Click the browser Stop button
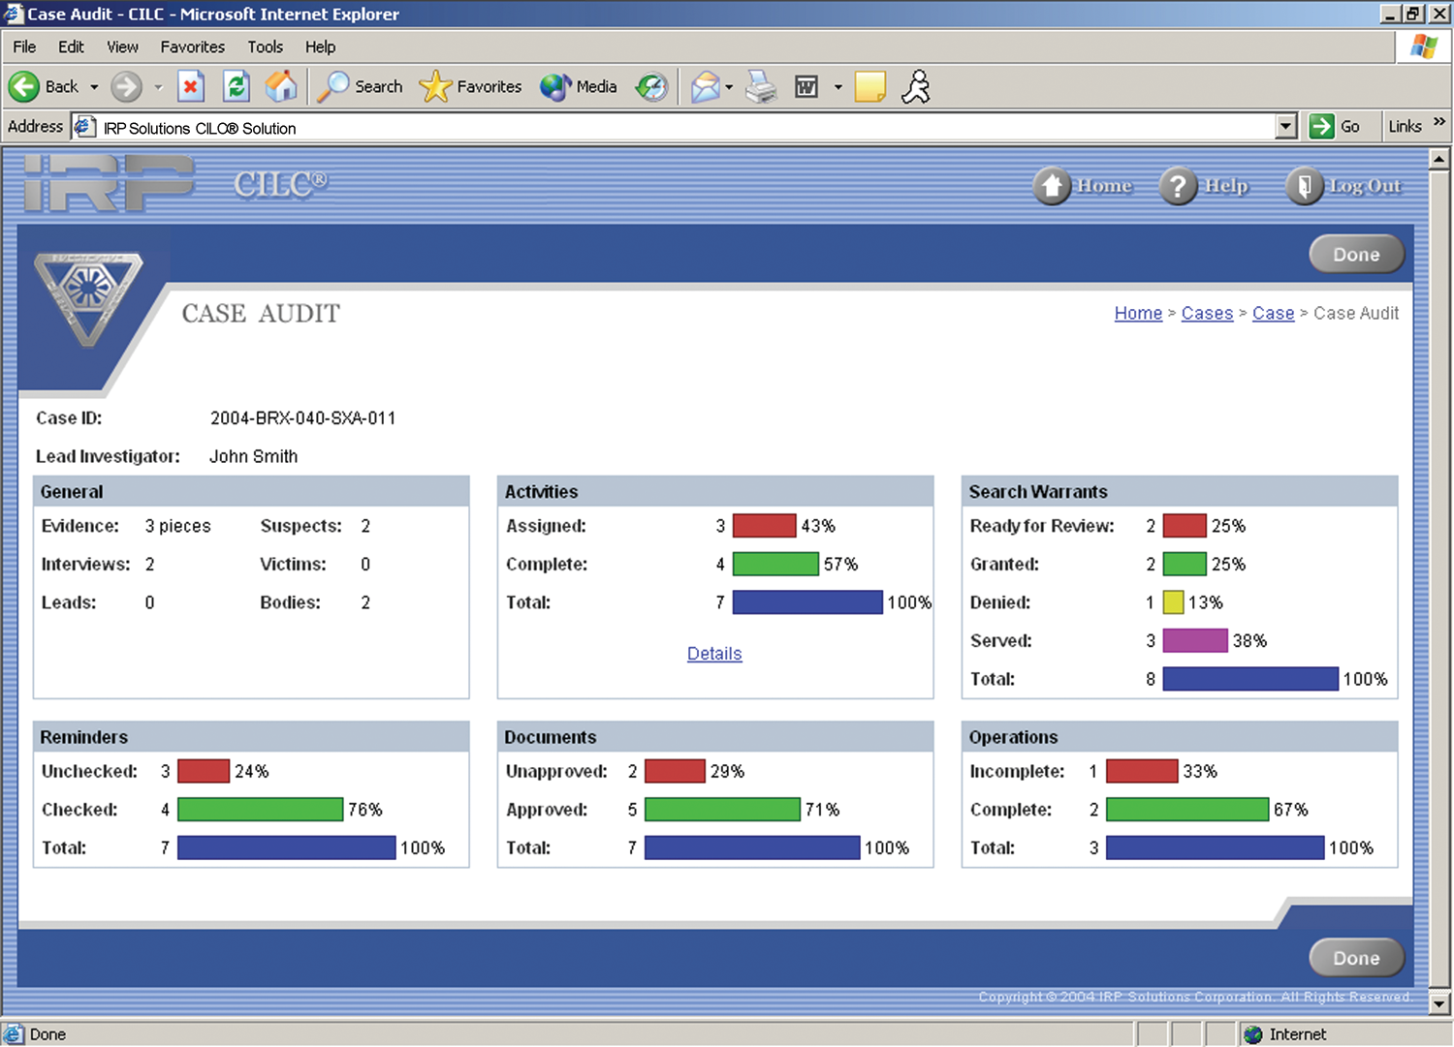 (x=191, y=87)
